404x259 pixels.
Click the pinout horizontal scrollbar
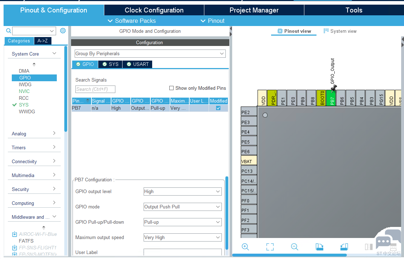(289, 255)
